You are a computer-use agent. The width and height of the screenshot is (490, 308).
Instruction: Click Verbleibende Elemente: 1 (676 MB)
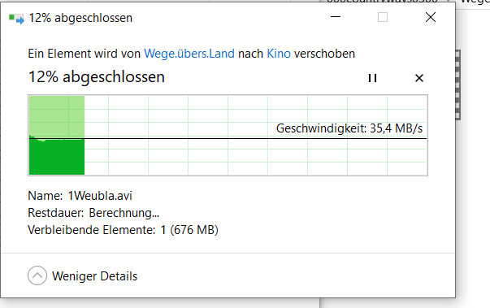[124, 230]
